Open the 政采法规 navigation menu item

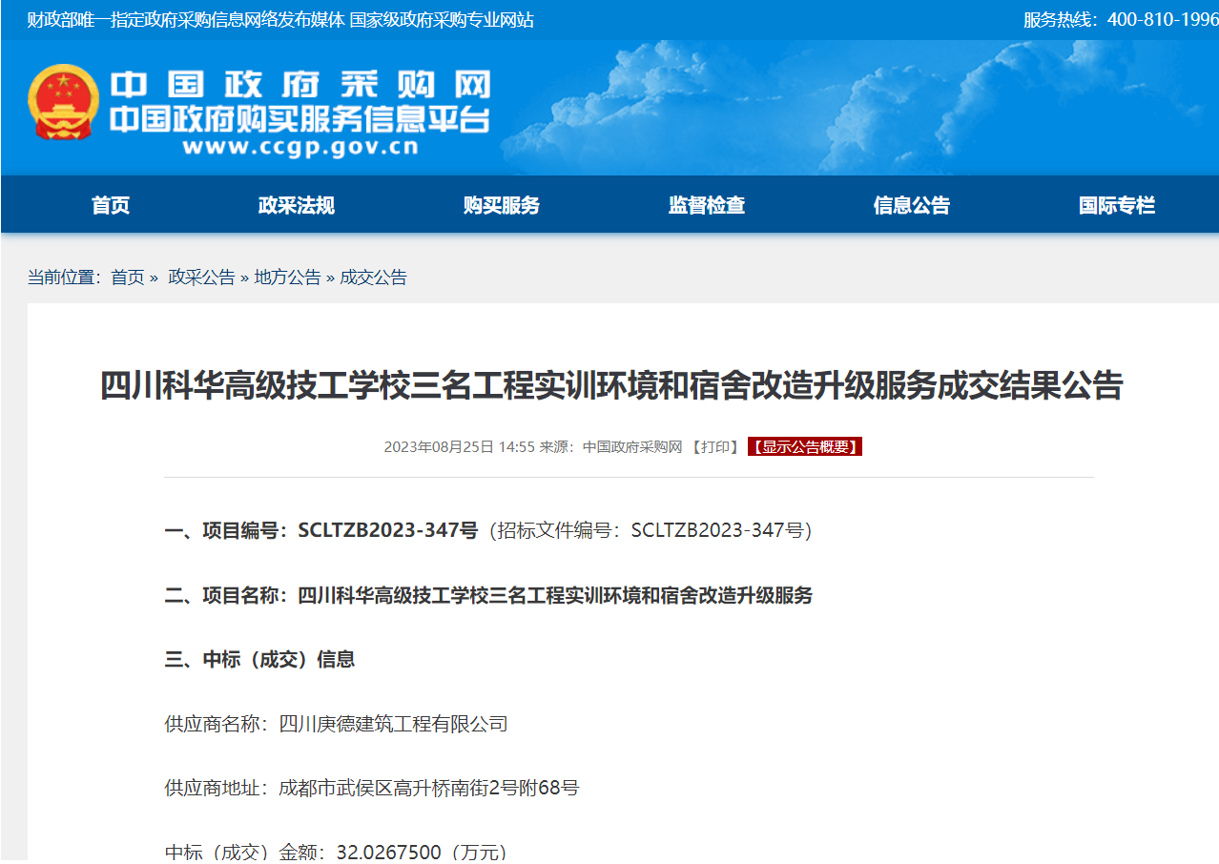point(297,205)
